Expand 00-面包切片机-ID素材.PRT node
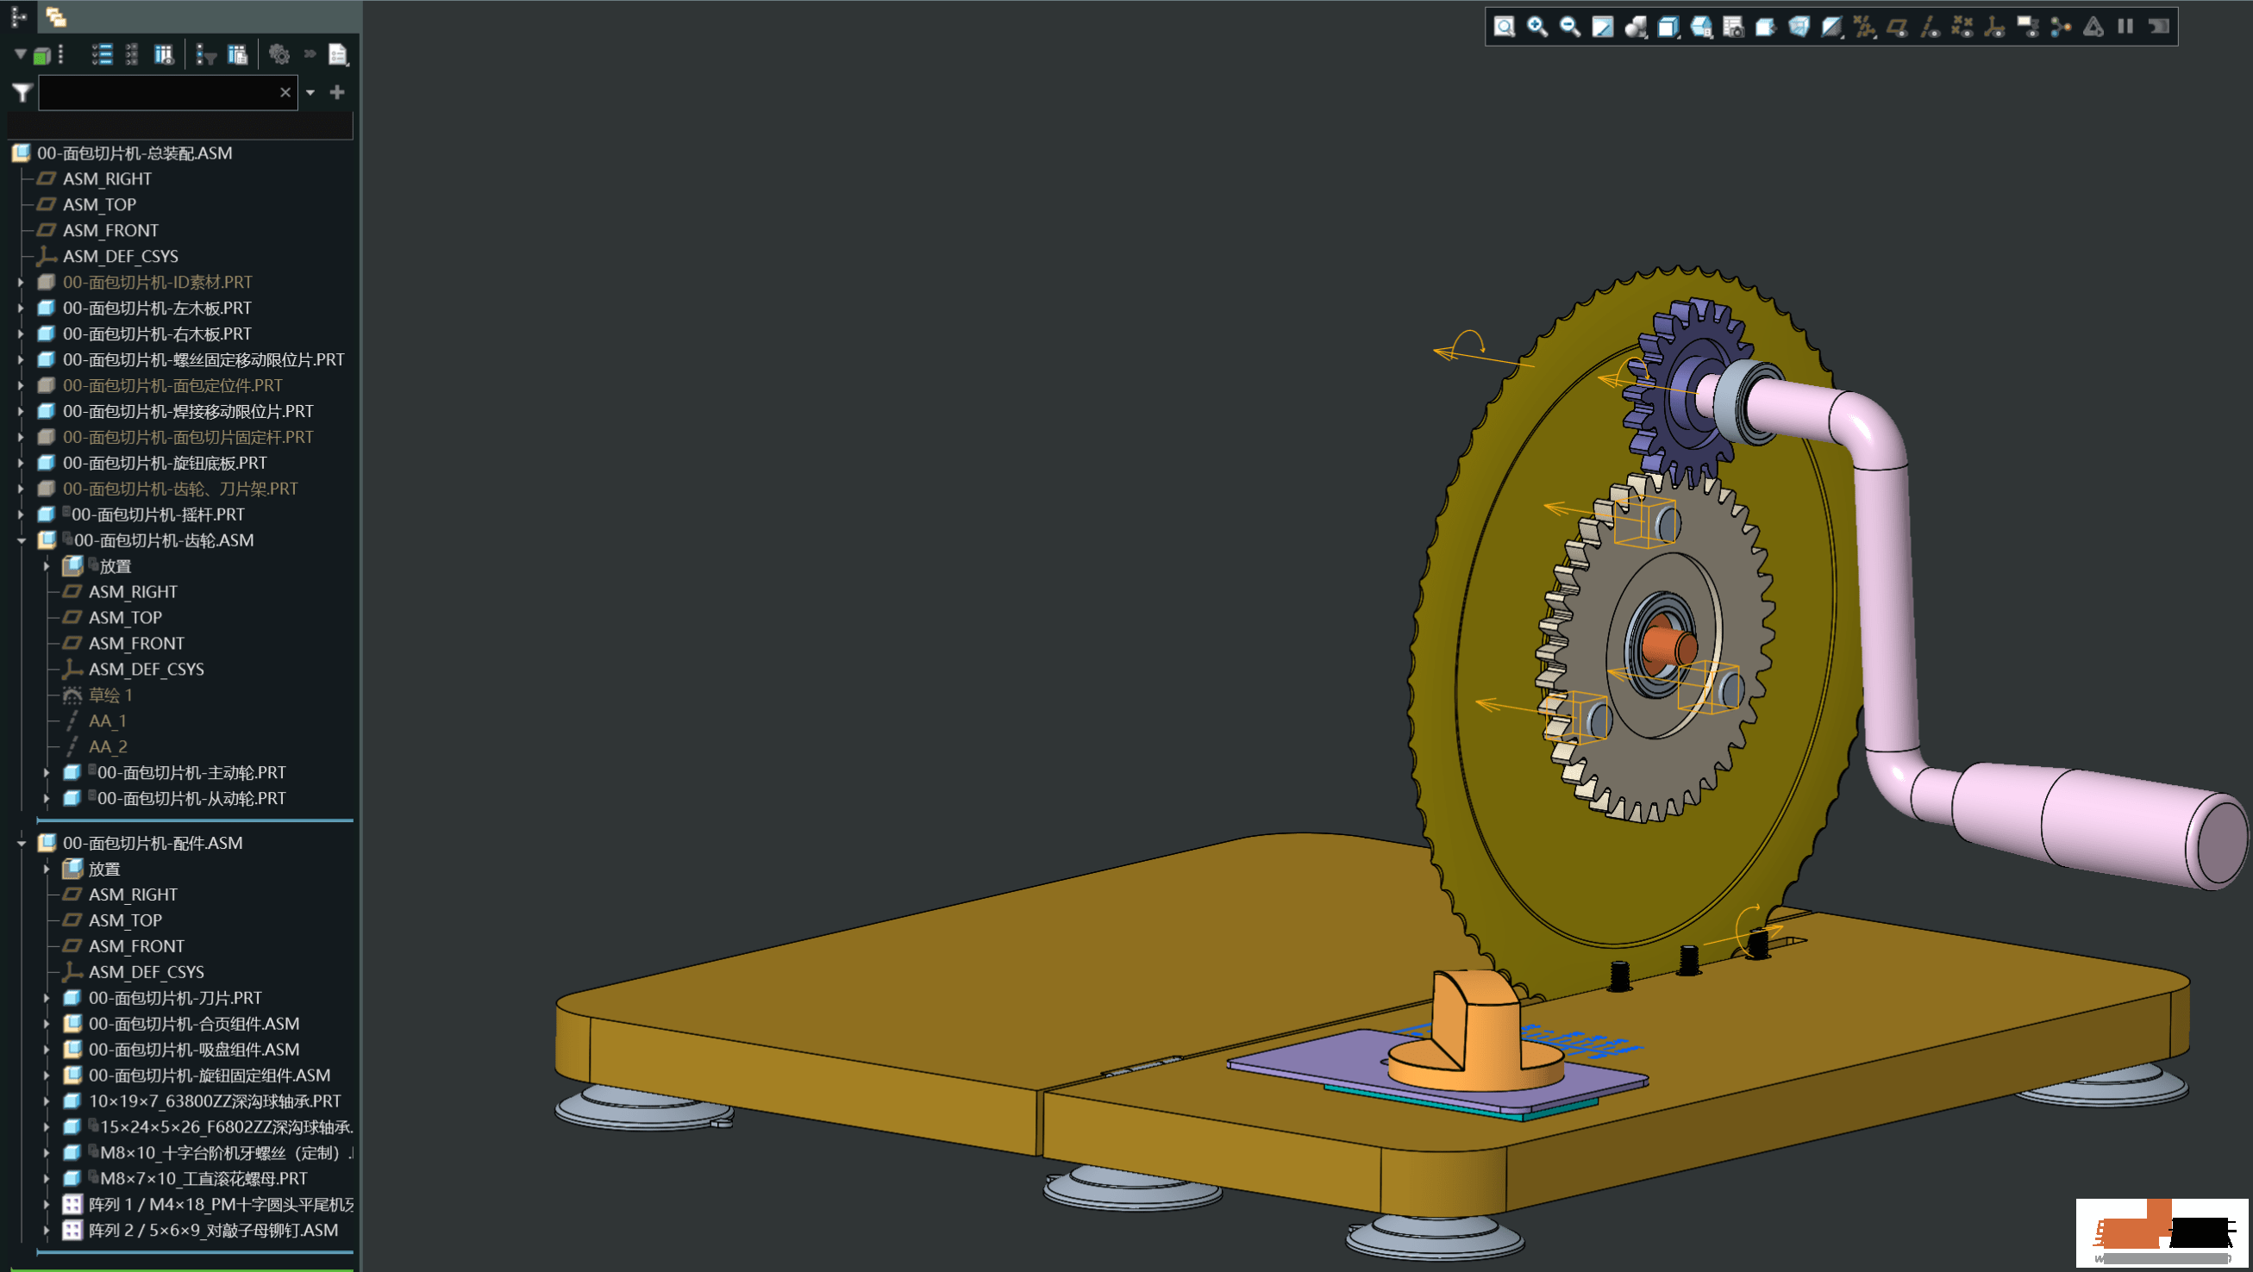The image size is (2253, 1272). click(21, 283)
